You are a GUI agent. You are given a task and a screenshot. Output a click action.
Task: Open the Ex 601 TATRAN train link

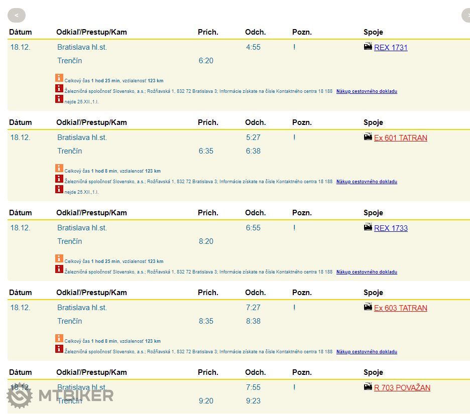pyautogui.click(x=400, y=138)
